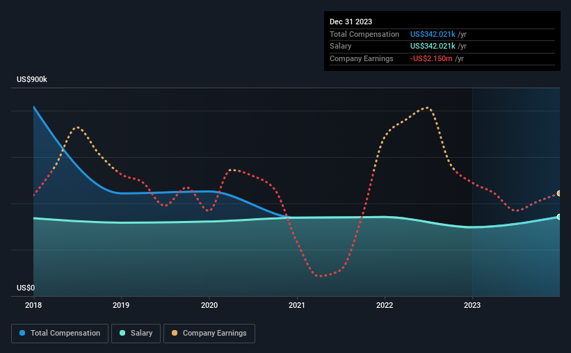The height and width of the screenshot is (353, 571).
Task: Click the Salary label in tooltip
Action: (341, 47)
